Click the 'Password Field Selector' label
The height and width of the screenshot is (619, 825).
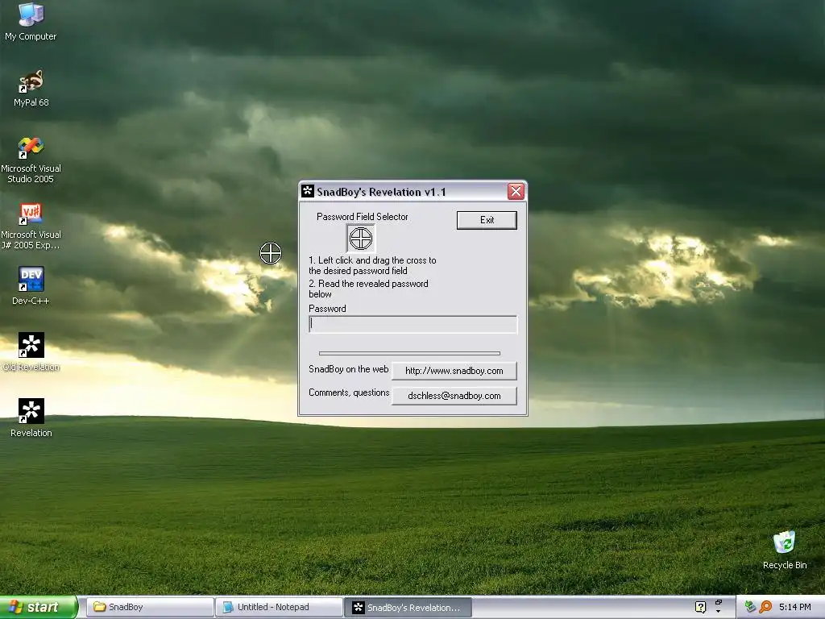click(x=362, y=216)
